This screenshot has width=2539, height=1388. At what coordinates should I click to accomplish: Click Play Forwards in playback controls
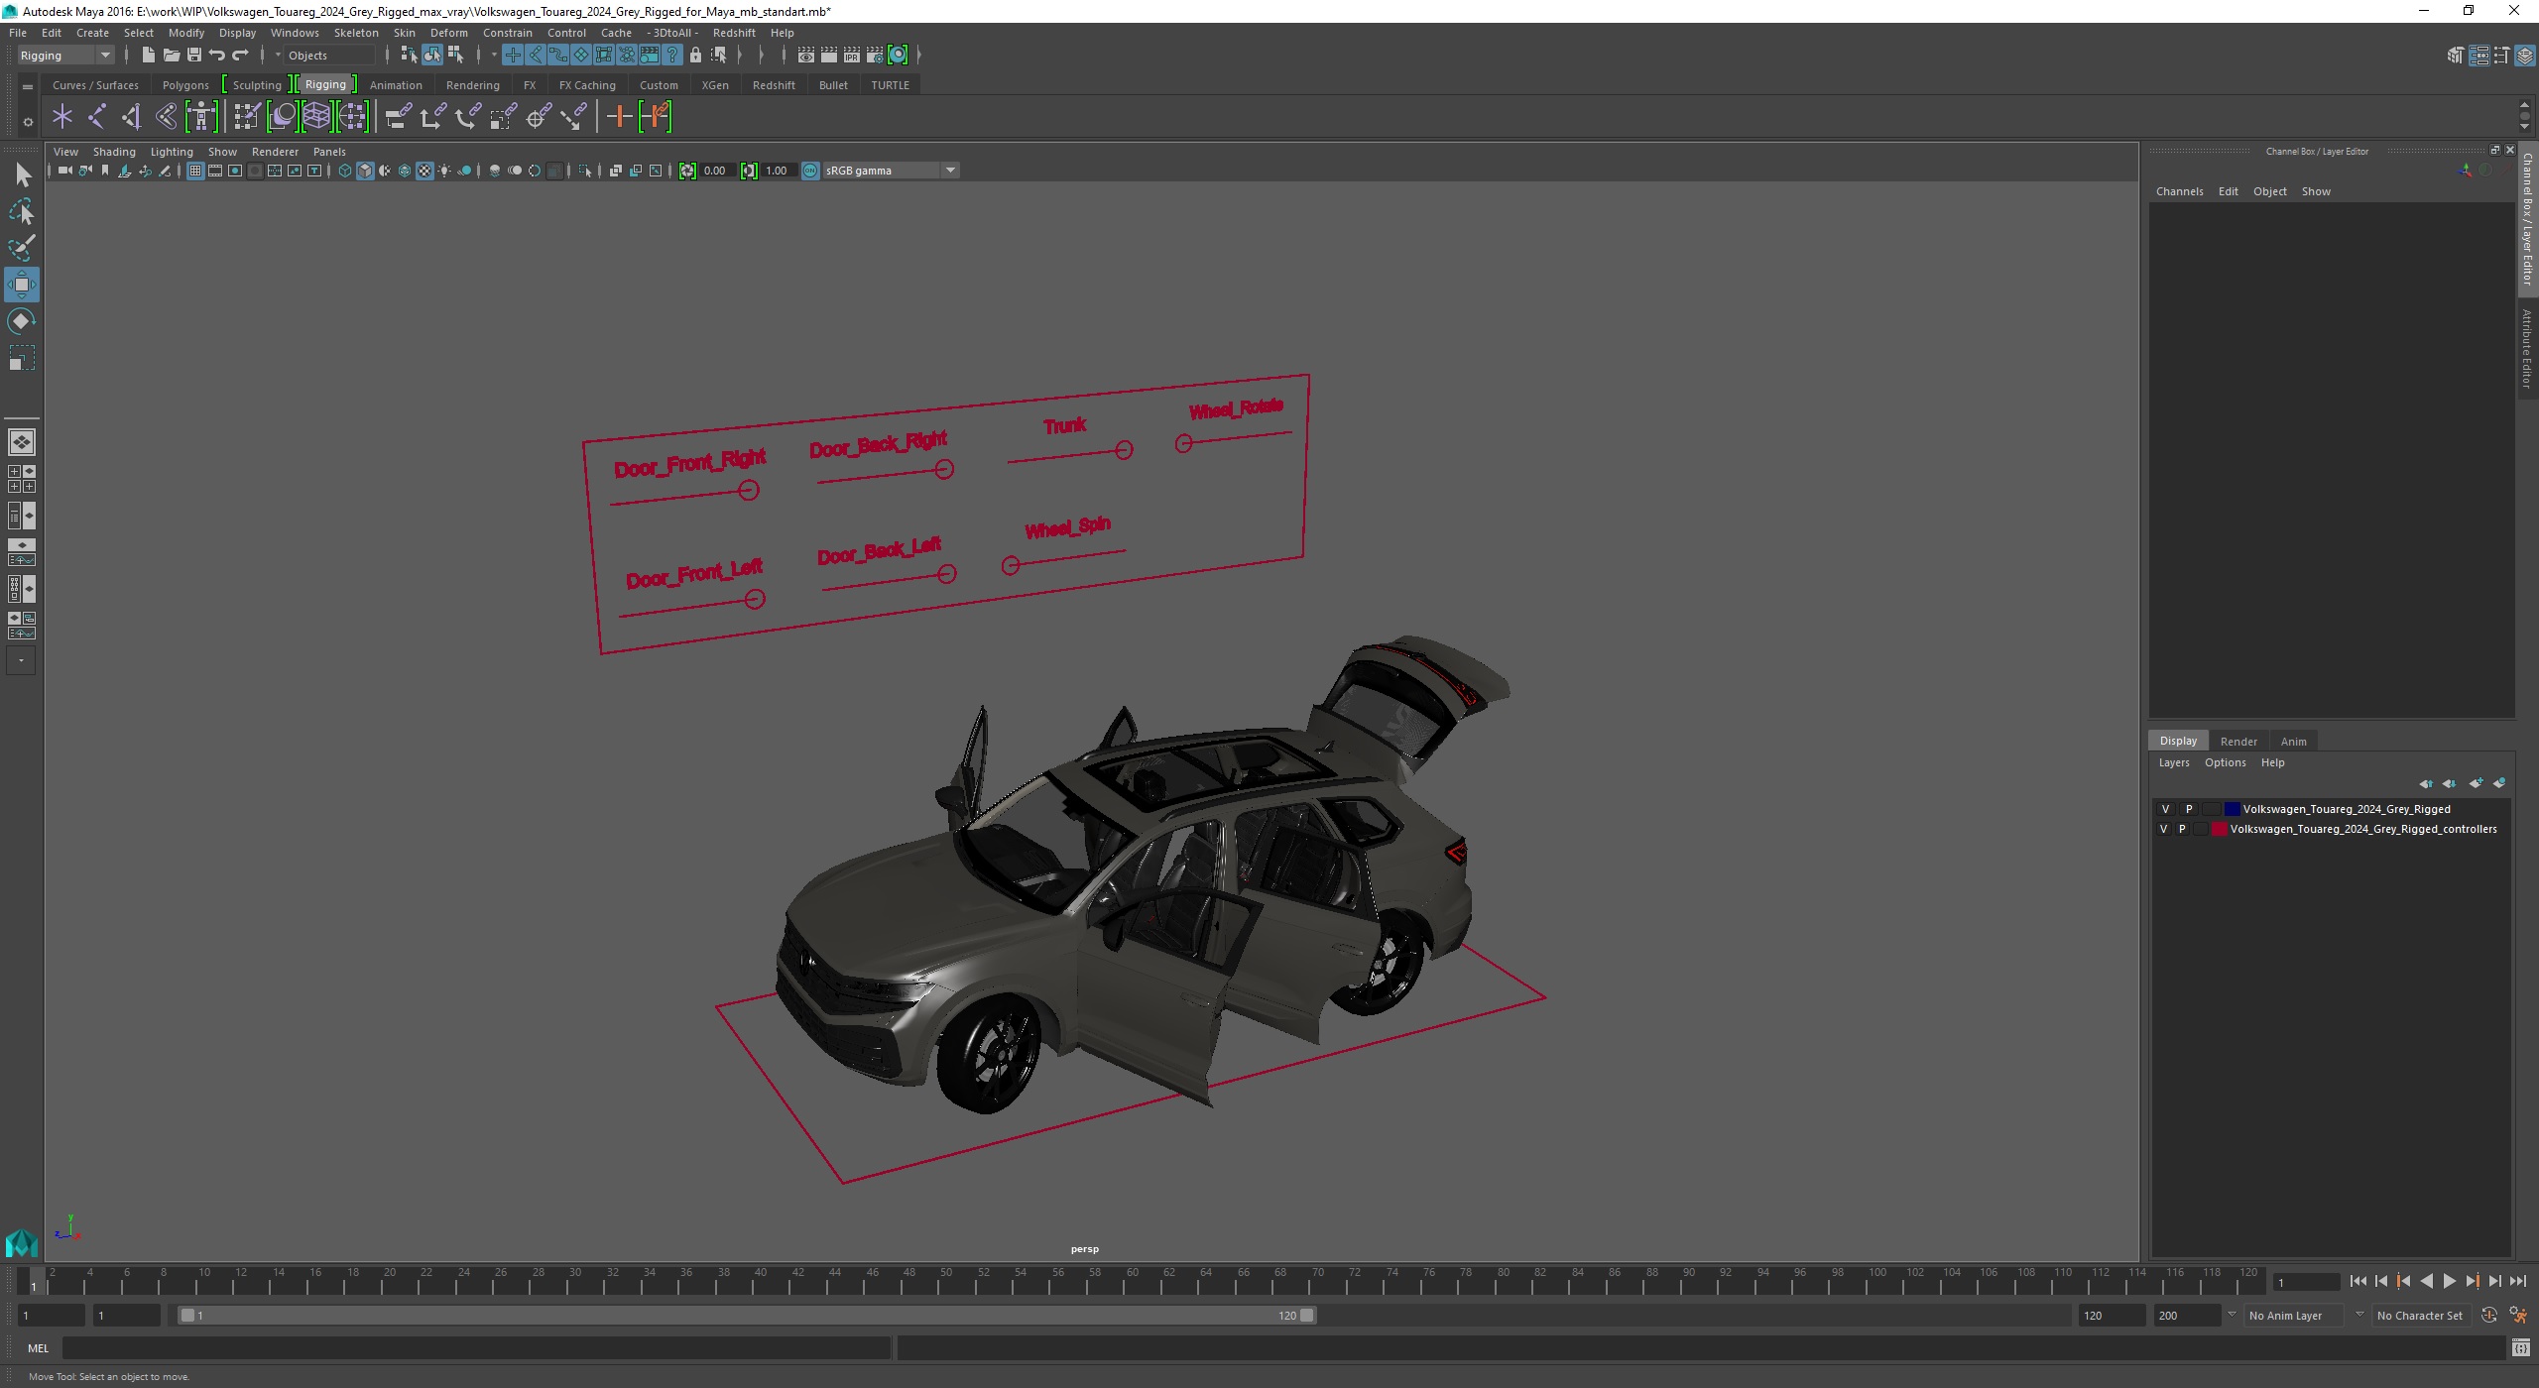(2449, 1282)
